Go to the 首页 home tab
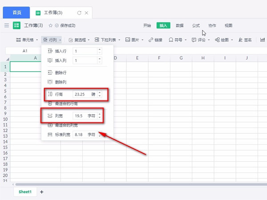 pyautogui.click(x=16, y=12)
